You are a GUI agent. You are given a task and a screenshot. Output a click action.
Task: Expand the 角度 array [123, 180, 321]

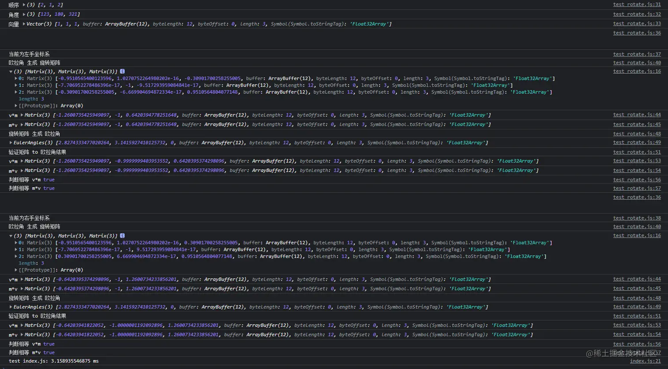click(x=24, y=15)
